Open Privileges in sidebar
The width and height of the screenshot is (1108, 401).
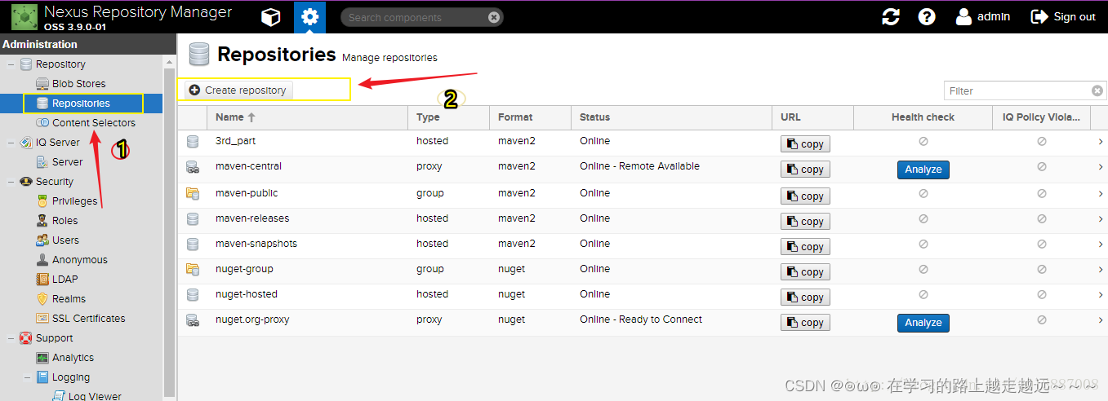click(x=74, y=201)
